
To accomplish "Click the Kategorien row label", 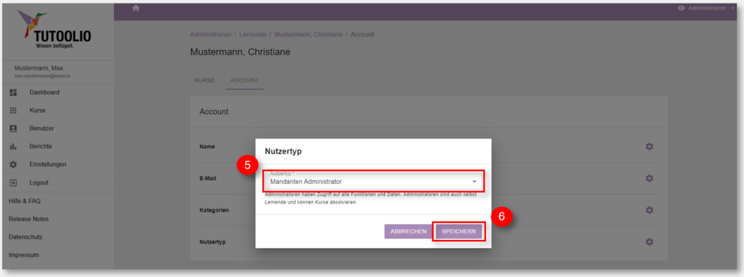I will [x=214, y=210].
